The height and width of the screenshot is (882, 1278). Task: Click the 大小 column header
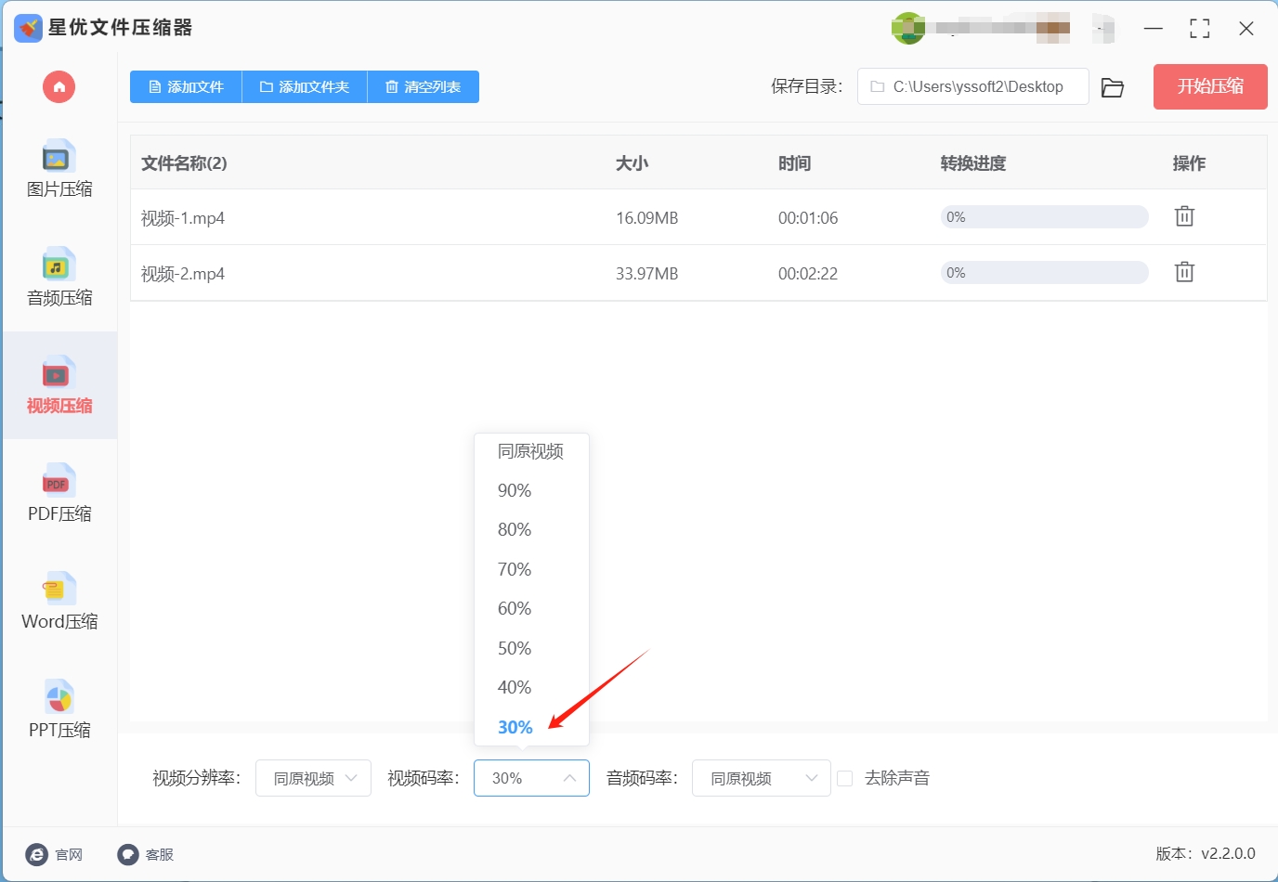[x=632, y=163]
